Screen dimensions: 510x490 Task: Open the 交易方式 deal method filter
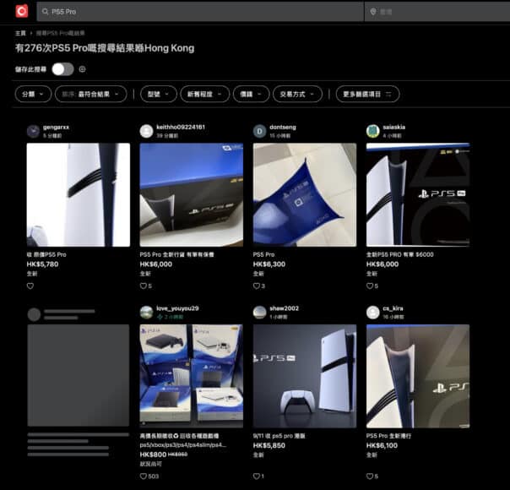(x=296, y=94)
